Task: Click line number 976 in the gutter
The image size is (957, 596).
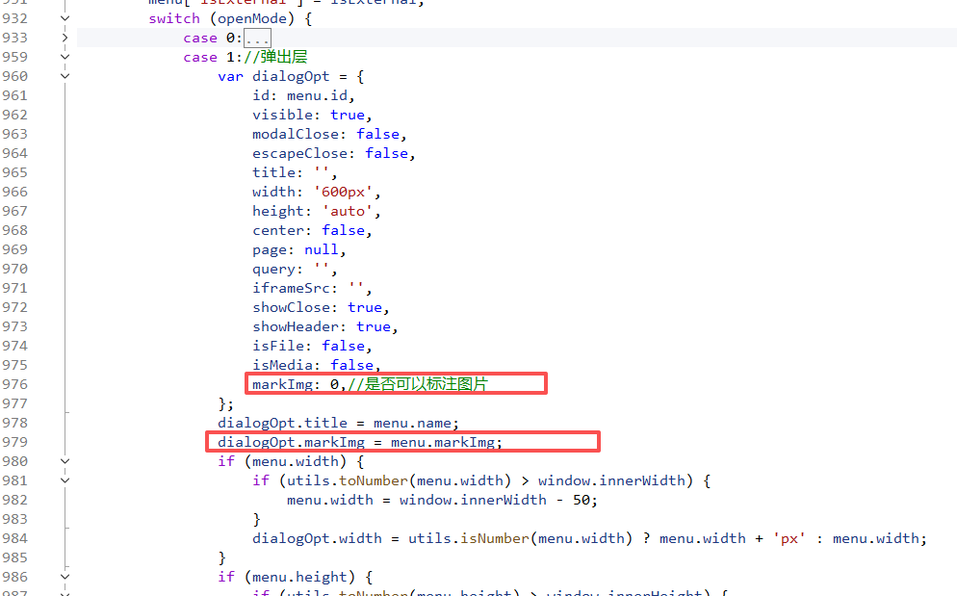Action: [x=14, y=384]
